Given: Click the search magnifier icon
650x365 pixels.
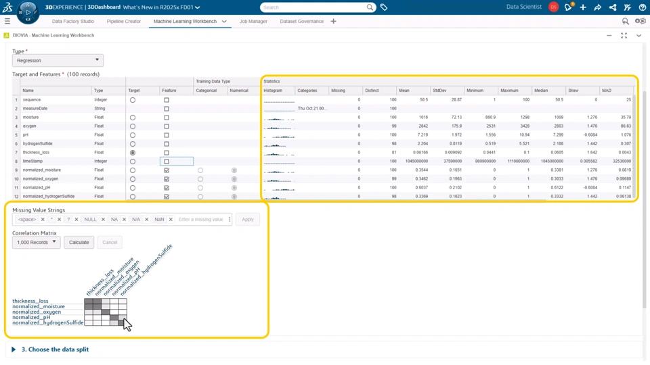Looking at the screenshot, I should [370, 7].
